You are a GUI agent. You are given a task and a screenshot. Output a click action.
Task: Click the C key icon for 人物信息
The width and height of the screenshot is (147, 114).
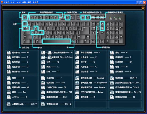click(x=77, y=67)
